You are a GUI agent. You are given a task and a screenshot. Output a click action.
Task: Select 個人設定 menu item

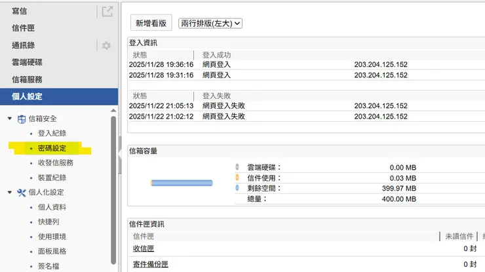(x=59, y=96)
